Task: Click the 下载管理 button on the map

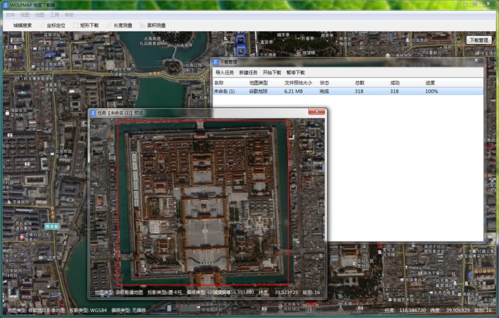Action: tap(478, 40)
